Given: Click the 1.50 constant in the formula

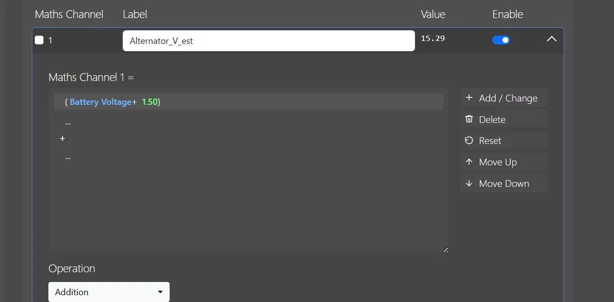Looking at the screenshot, I should tap(150, 102).
